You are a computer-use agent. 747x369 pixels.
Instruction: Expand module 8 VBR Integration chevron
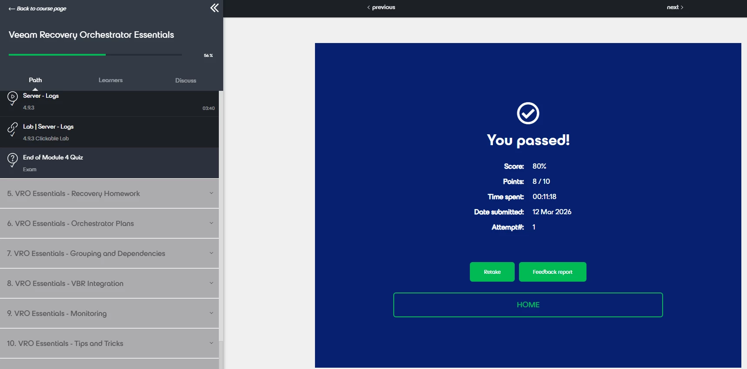click(x=211, y=283)
